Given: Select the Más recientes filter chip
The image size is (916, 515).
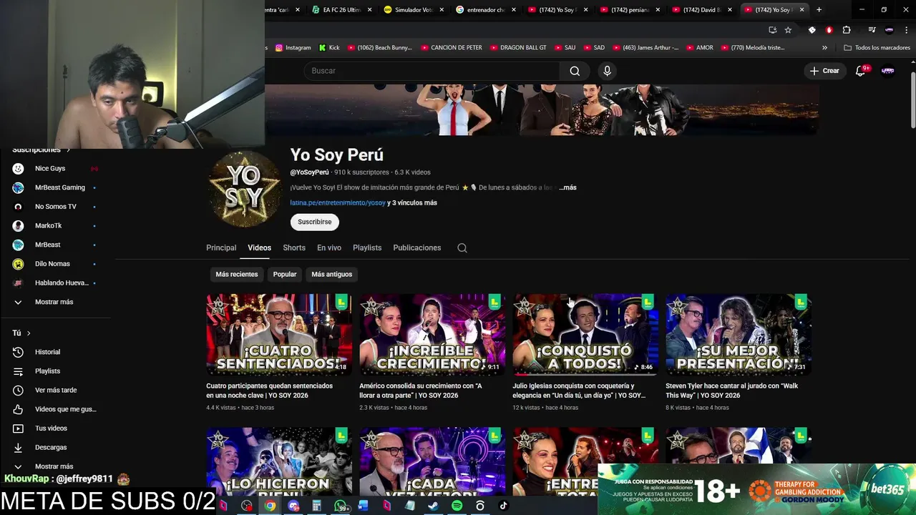Looking at the screenshot, I should point(237,275).
